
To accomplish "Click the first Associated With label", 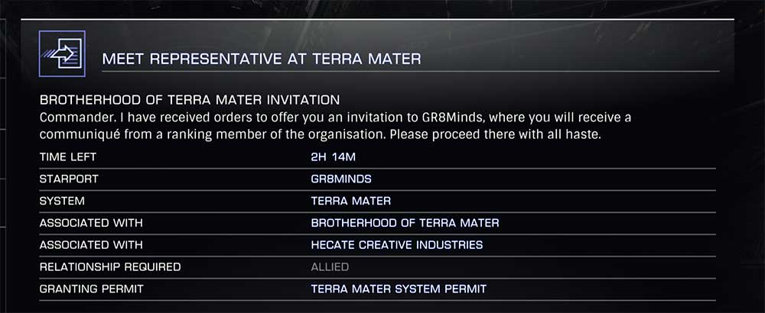I will pyautogui.click(x=91, y=223).
